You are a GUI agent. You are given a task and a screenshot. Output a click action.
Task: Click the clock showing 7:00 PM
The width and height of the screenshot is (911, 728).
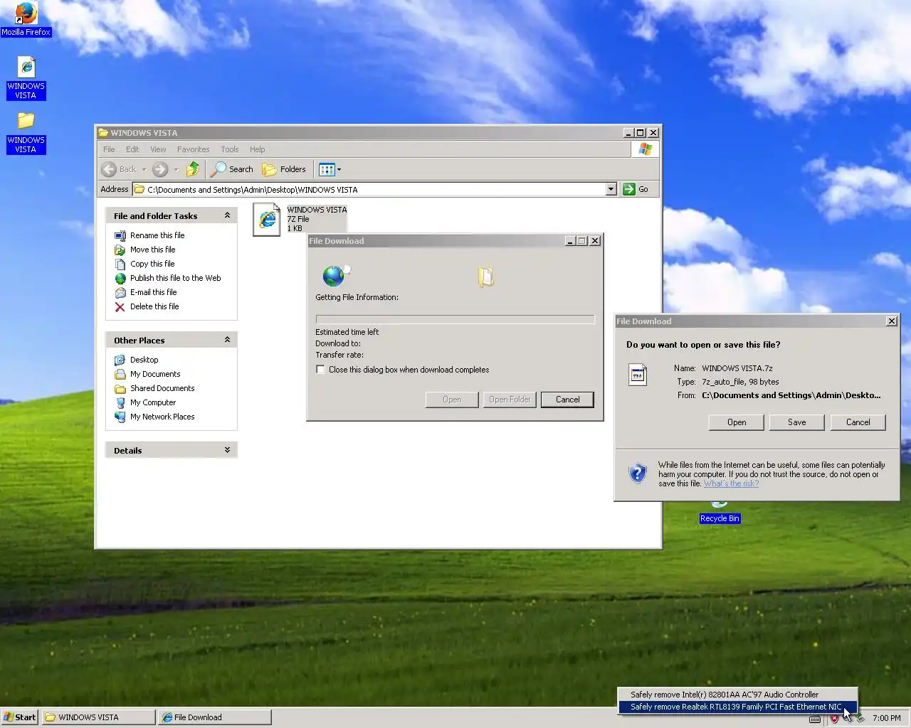[886, 718]
